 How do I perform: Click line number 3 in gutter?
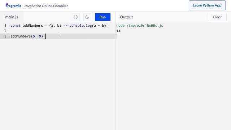(x=5, y=36)
